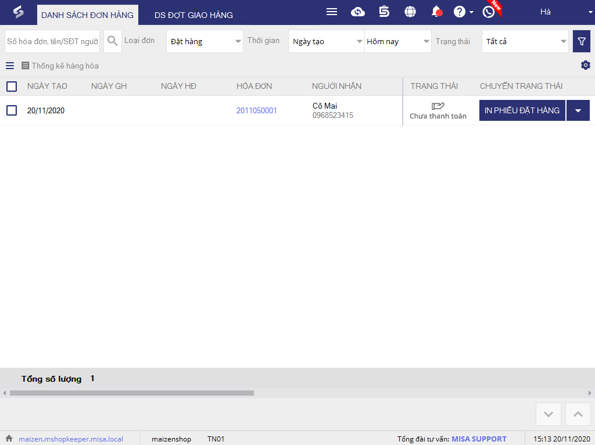Click the MISA SUPPORT link

479,439
